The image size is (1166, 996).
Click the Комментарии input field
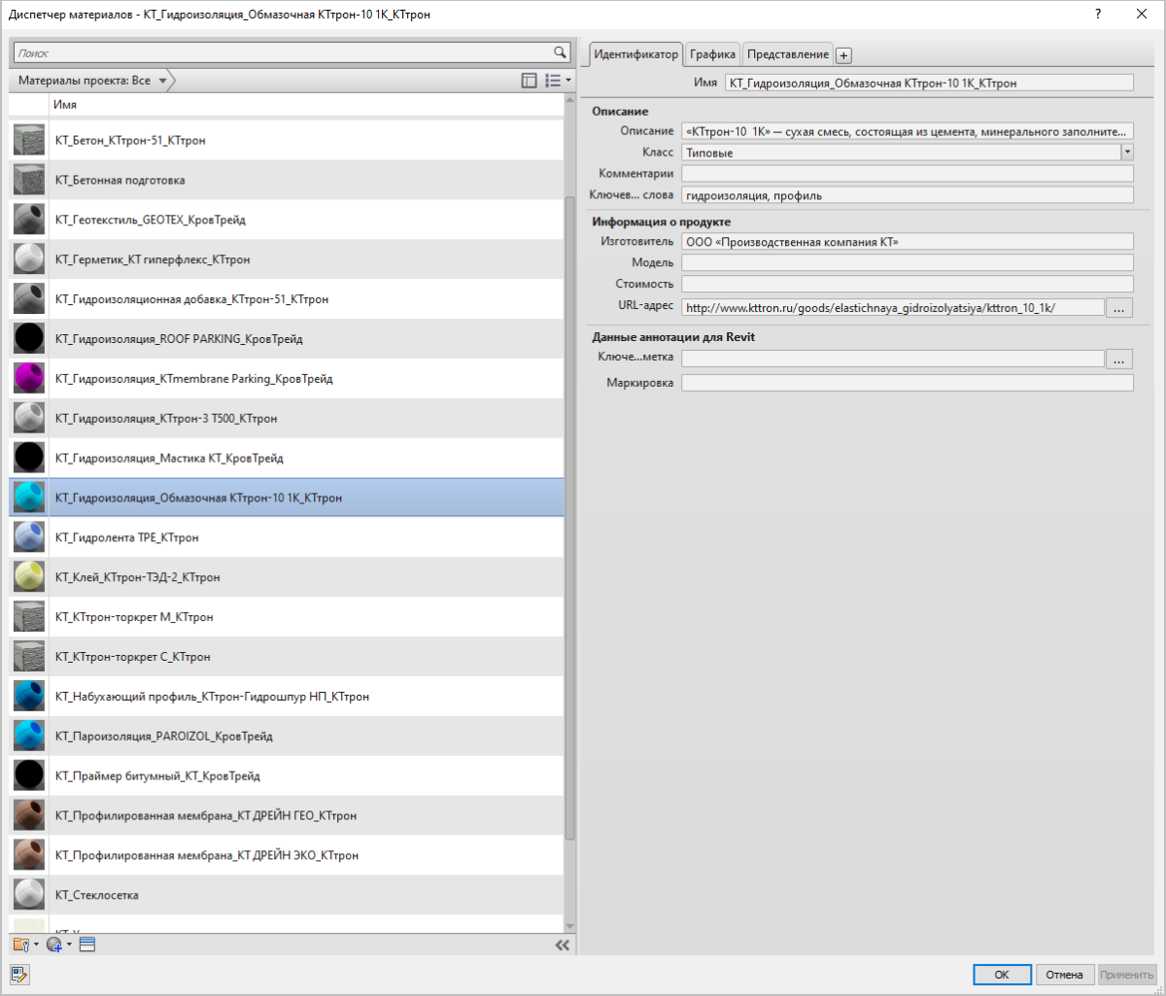pos(908,174)
